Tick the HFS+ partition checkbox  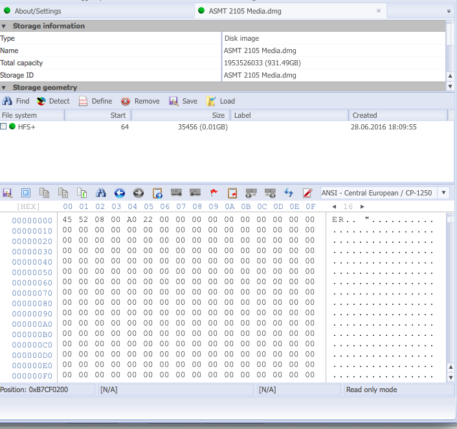click(x=3, y=126)
